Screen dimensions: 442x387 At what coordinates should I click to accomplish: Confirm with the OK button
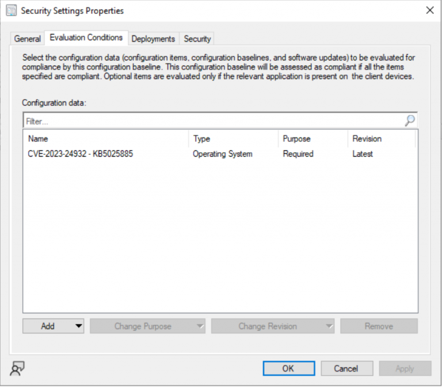289,369
